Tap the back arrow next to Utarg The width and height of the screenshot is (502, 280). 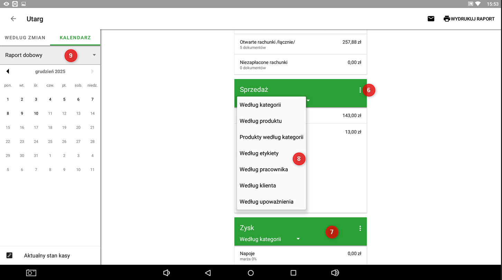click(13, 19)
